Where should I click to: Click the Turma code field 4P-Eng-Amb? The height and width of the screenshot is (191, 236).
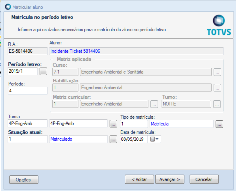click(x=28, y=123)
